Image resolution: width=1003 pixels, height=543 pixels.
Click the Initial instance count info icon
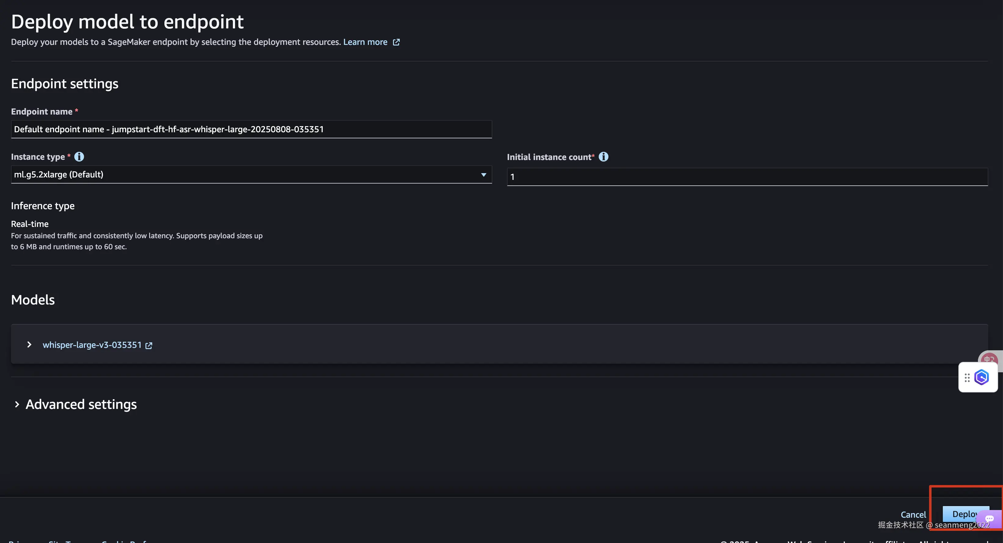click(603, 157)
